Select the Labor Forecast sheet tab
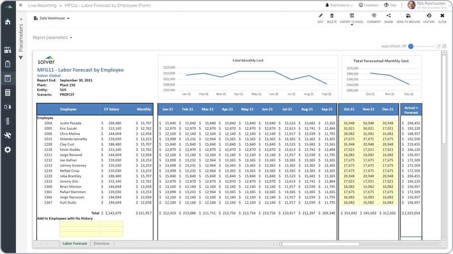The height and width of the screenshot is (254, 453). 75,244
